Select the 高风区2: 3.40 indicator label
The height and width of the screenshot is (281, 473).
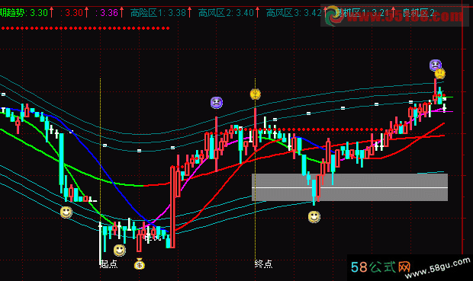226,13
